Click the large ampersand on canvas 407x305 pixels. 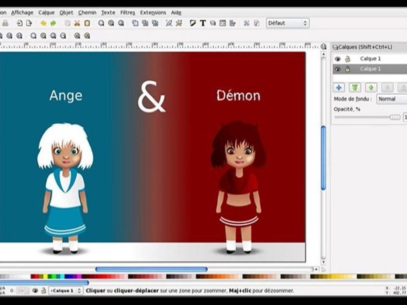click(151, 97)
